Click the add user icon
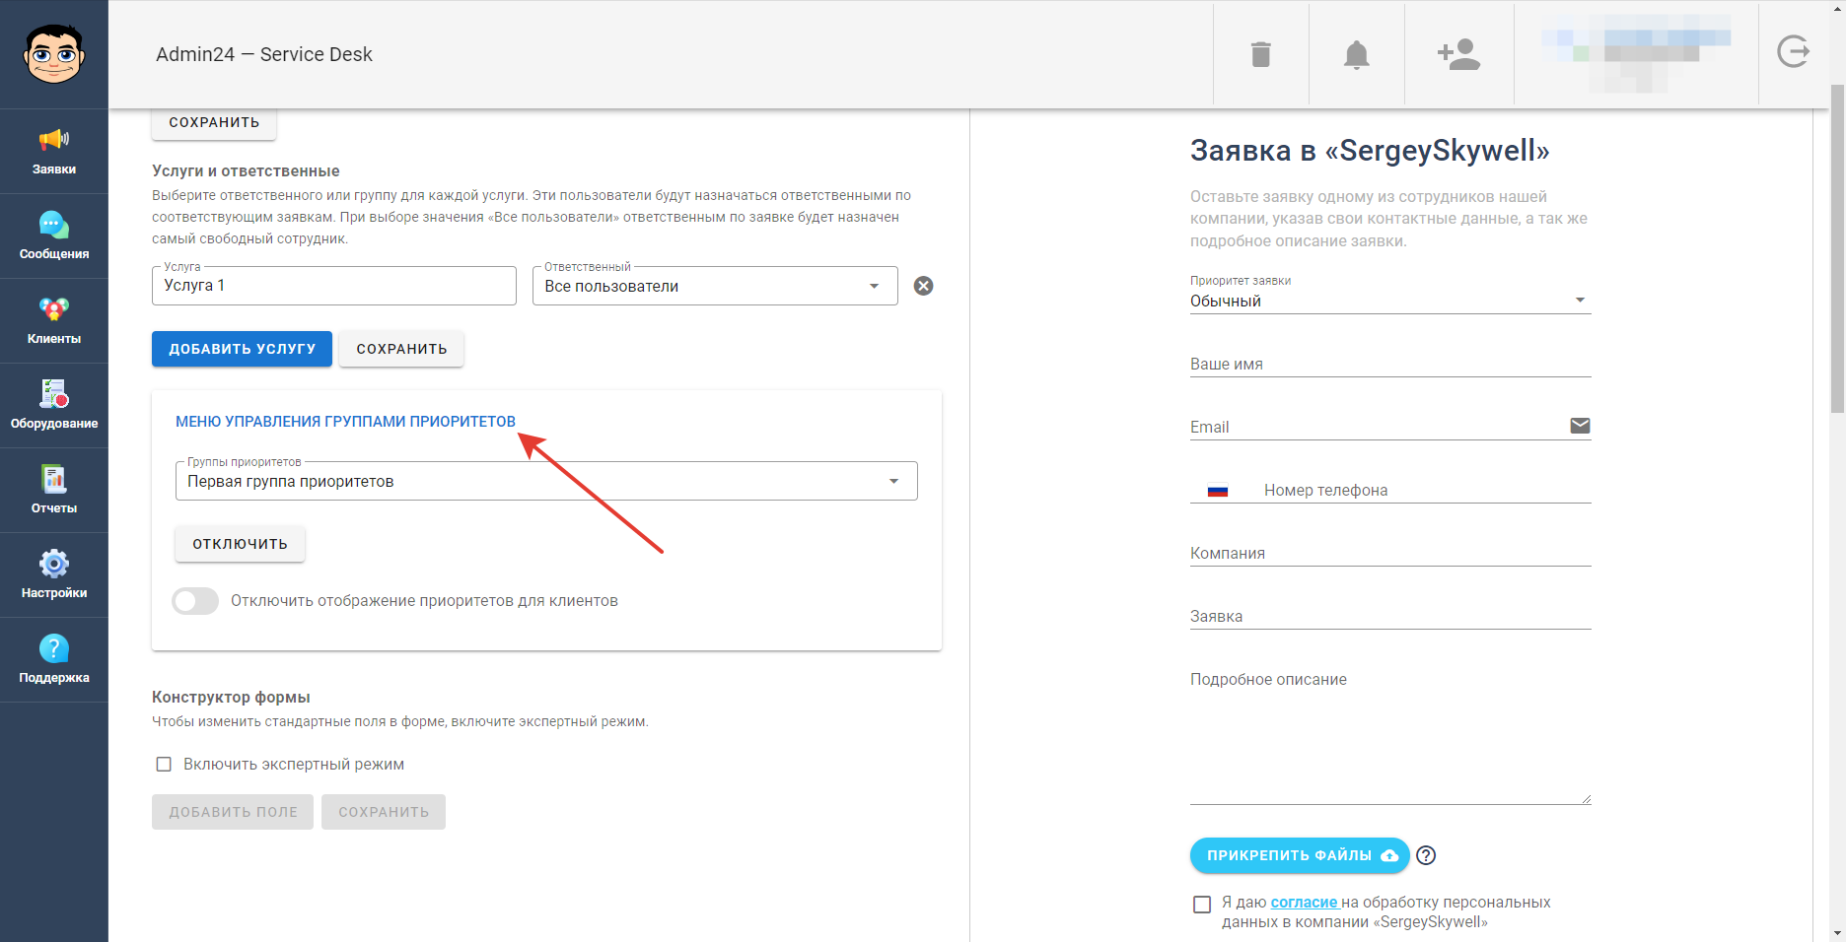 point(1458,54)
